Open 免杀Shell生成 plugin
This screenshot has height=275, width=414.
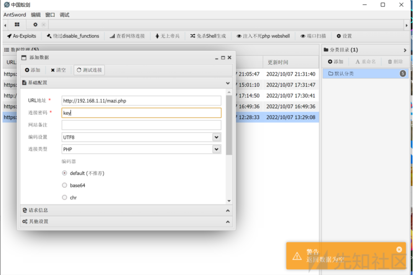pyautogui.click(x=208, y=36)
